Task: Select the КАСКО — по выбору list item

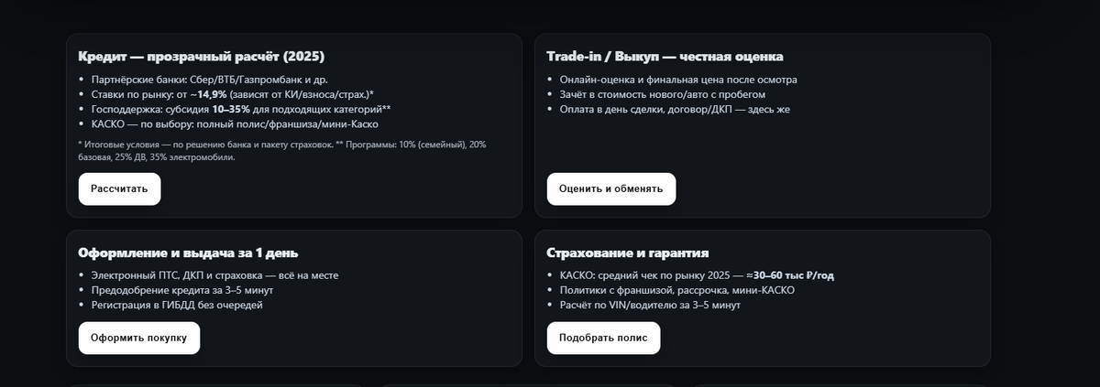Action: coord(235,124)
